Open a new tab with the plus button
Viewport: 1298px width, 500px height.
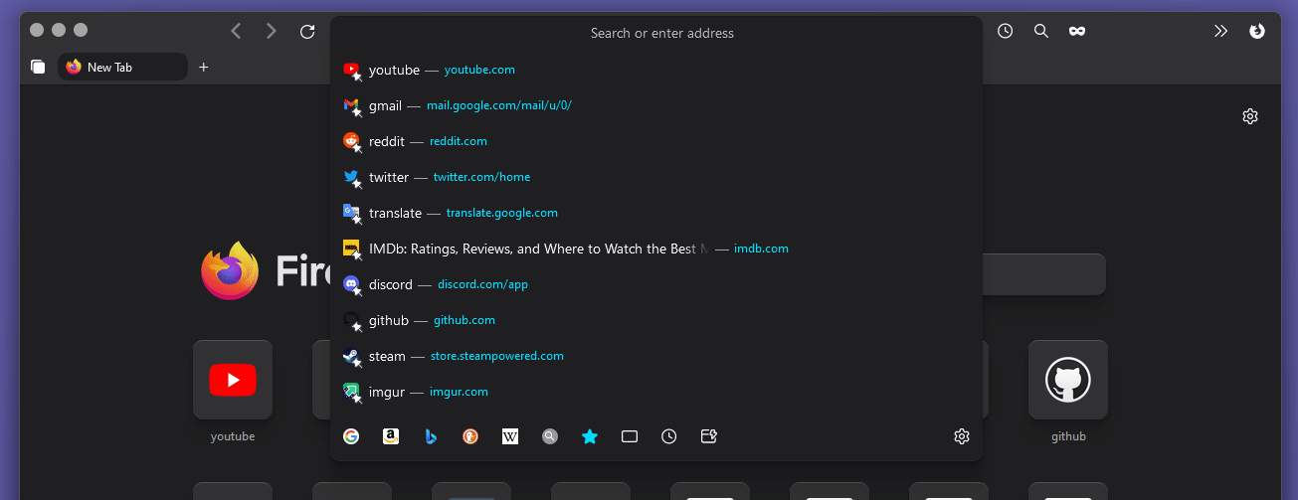pos(204,67)
